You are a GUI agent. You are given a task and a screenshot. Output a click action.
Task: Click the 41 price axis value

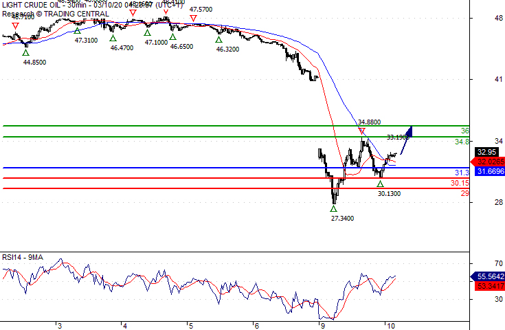click(499, 79)
